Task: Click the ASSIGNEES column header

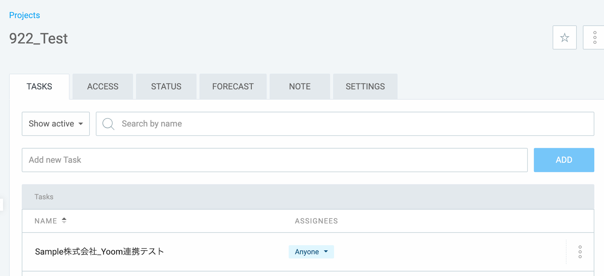Action: click(316, 221)
